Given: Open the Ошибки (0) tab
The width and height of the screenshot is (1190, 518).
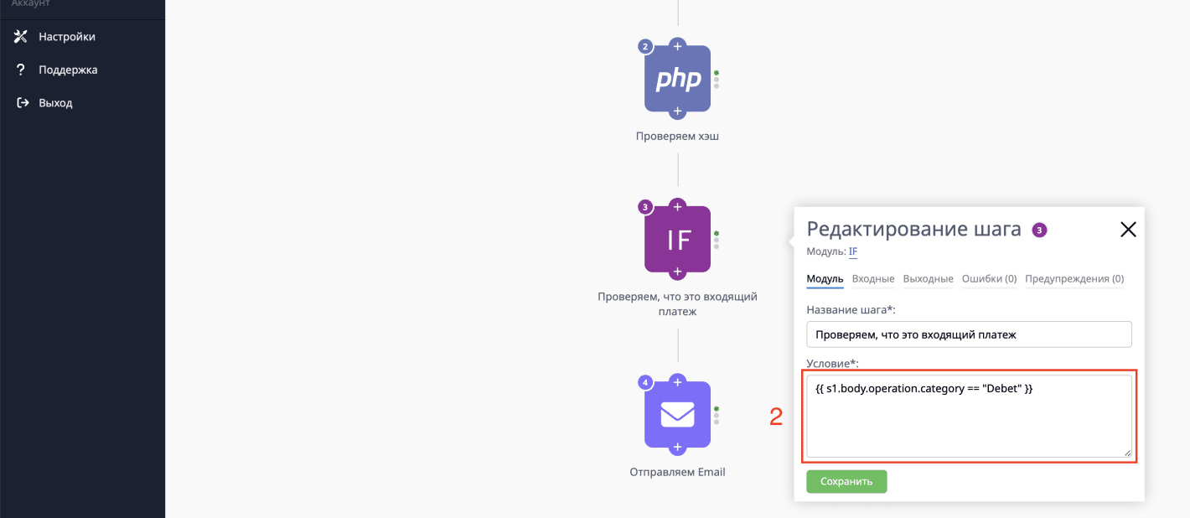Looking at the screenshot, I should [989, 278].
